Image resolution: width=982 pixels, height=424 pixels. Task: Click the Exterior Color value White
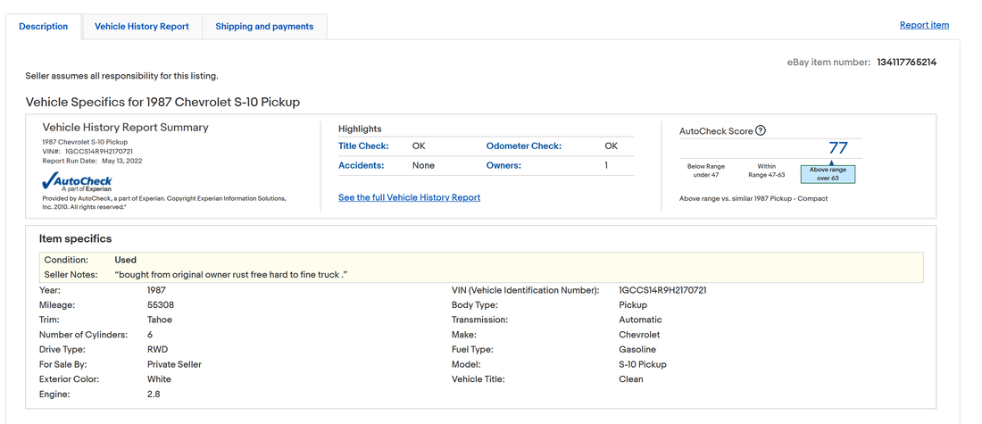tap(159, 378)
